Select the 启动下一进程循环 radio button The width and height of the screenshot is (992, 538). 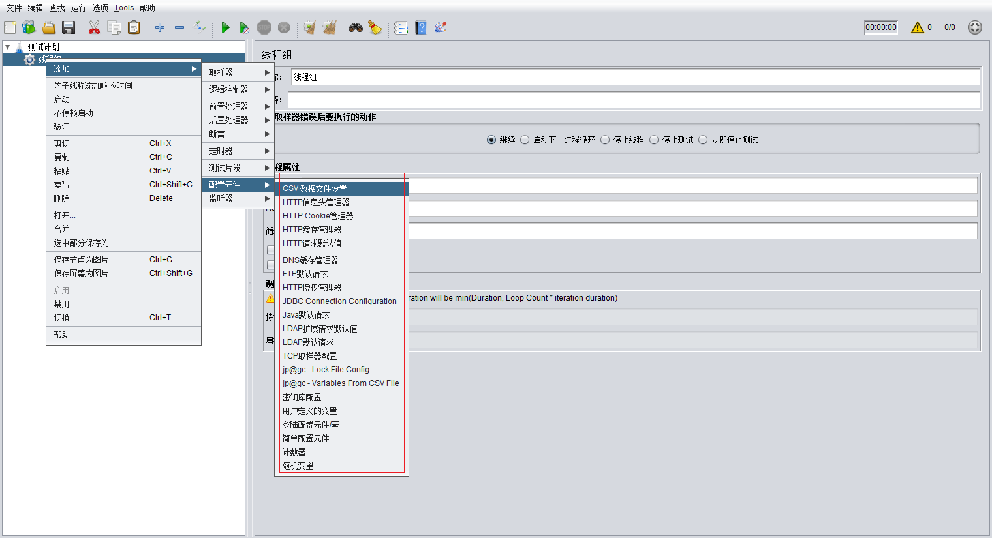click(x=525, y=140)
